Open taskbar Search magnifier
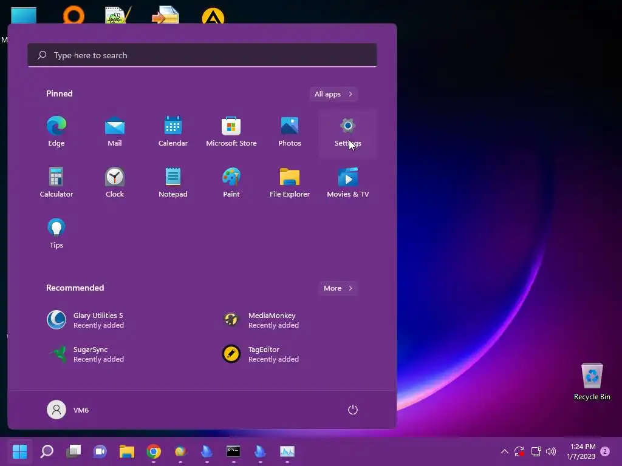The image size is (622, 466). tap(47, 451)
